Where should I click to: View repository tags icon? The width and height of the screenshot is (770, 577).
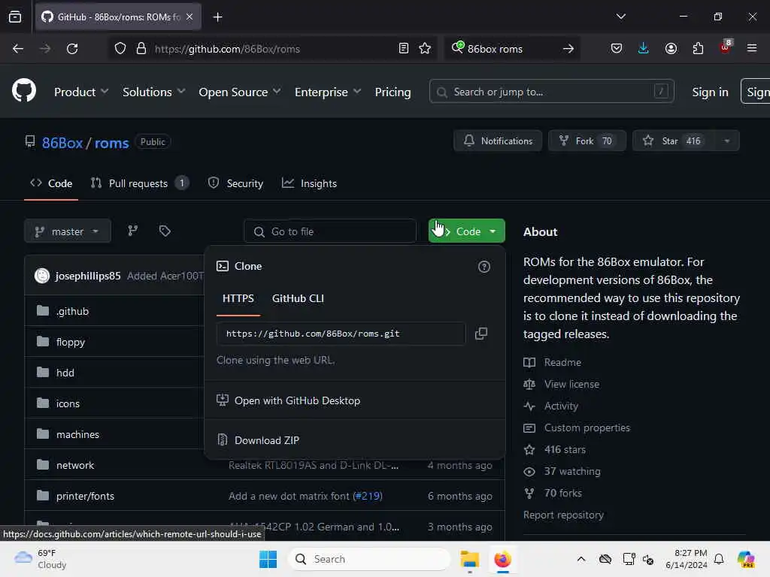coord(165,231)
